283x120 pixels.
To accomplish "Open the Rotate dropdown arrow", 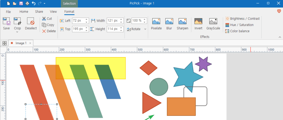I will point(145,29).
